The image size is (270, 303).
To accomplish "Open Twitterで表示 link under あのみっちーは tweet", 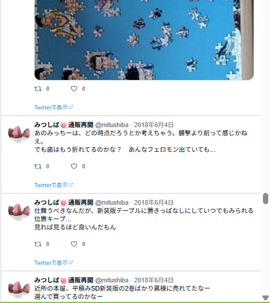I will point(53,185).
